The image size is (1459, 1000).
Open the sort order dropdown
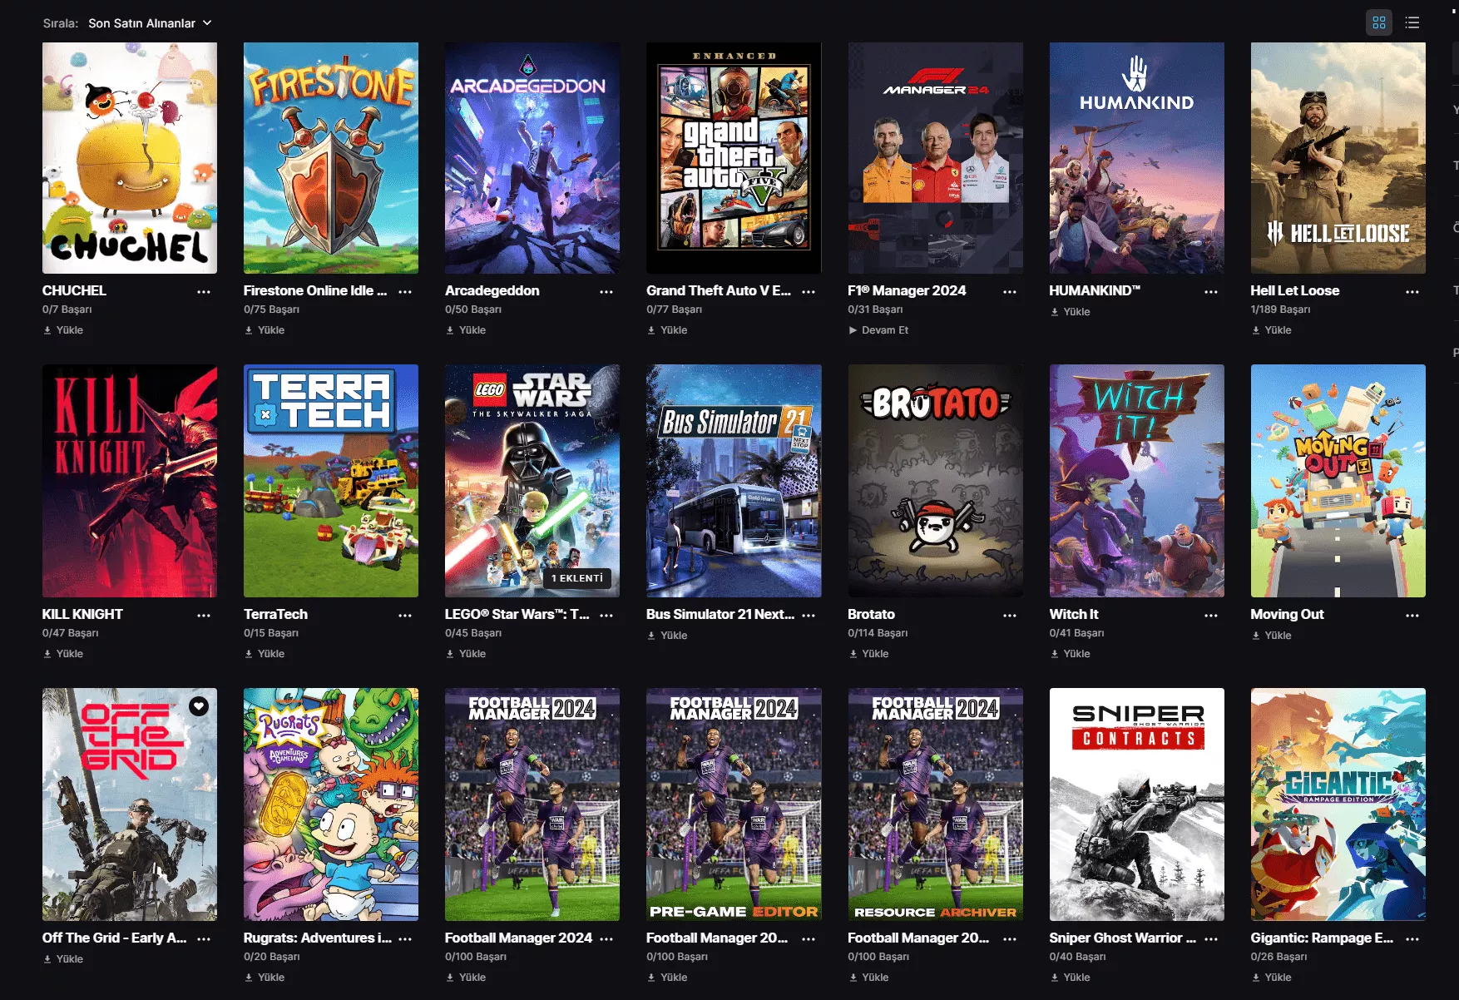pos(150,23)
